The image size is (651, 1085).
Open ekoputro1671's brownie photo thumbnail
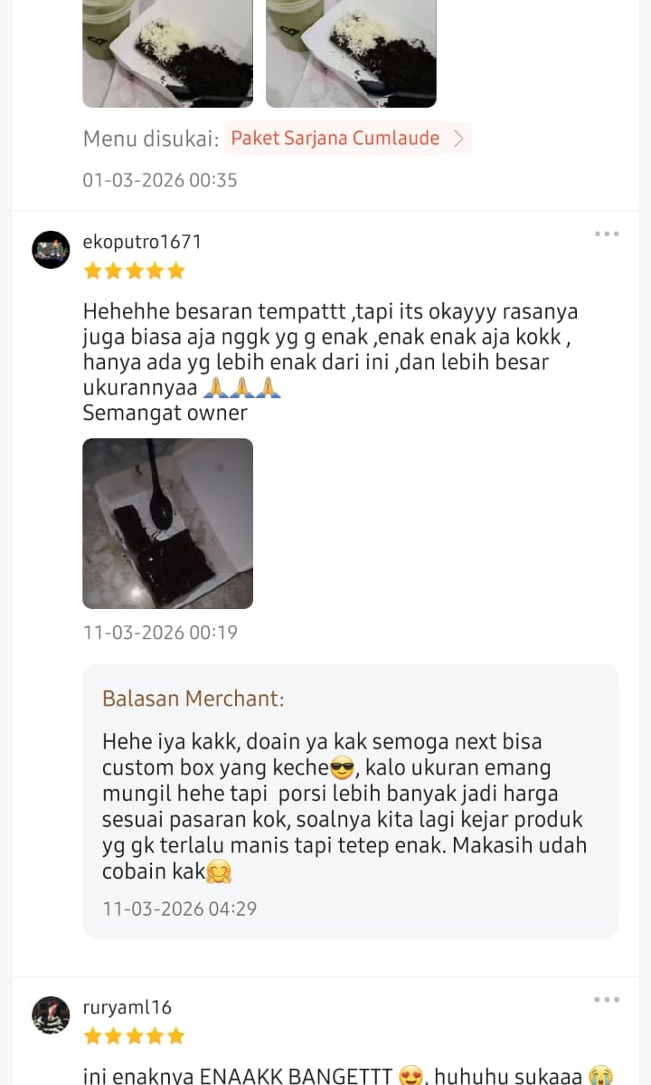168,524
